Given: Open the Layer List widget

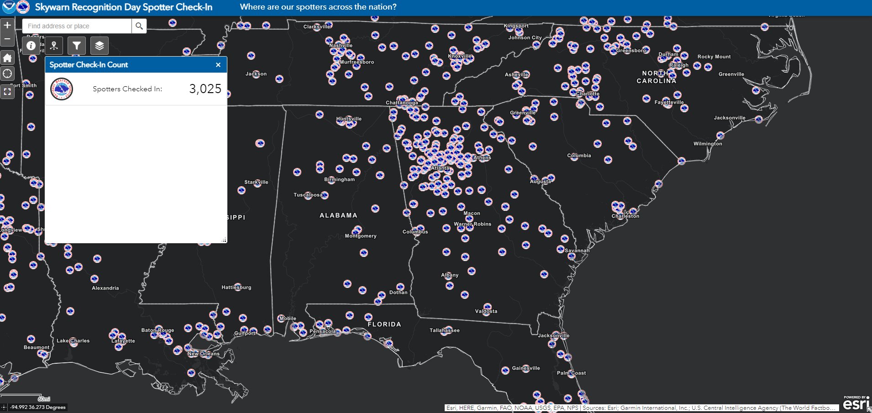Looking at the screenshot, I should [x=100, y=46].
